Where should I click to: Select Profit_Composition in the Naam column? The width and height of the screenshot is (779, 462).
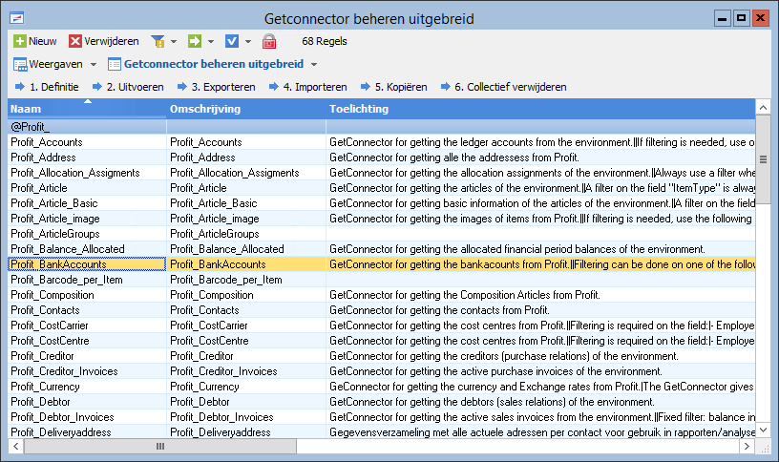click(x=53, y=295)
